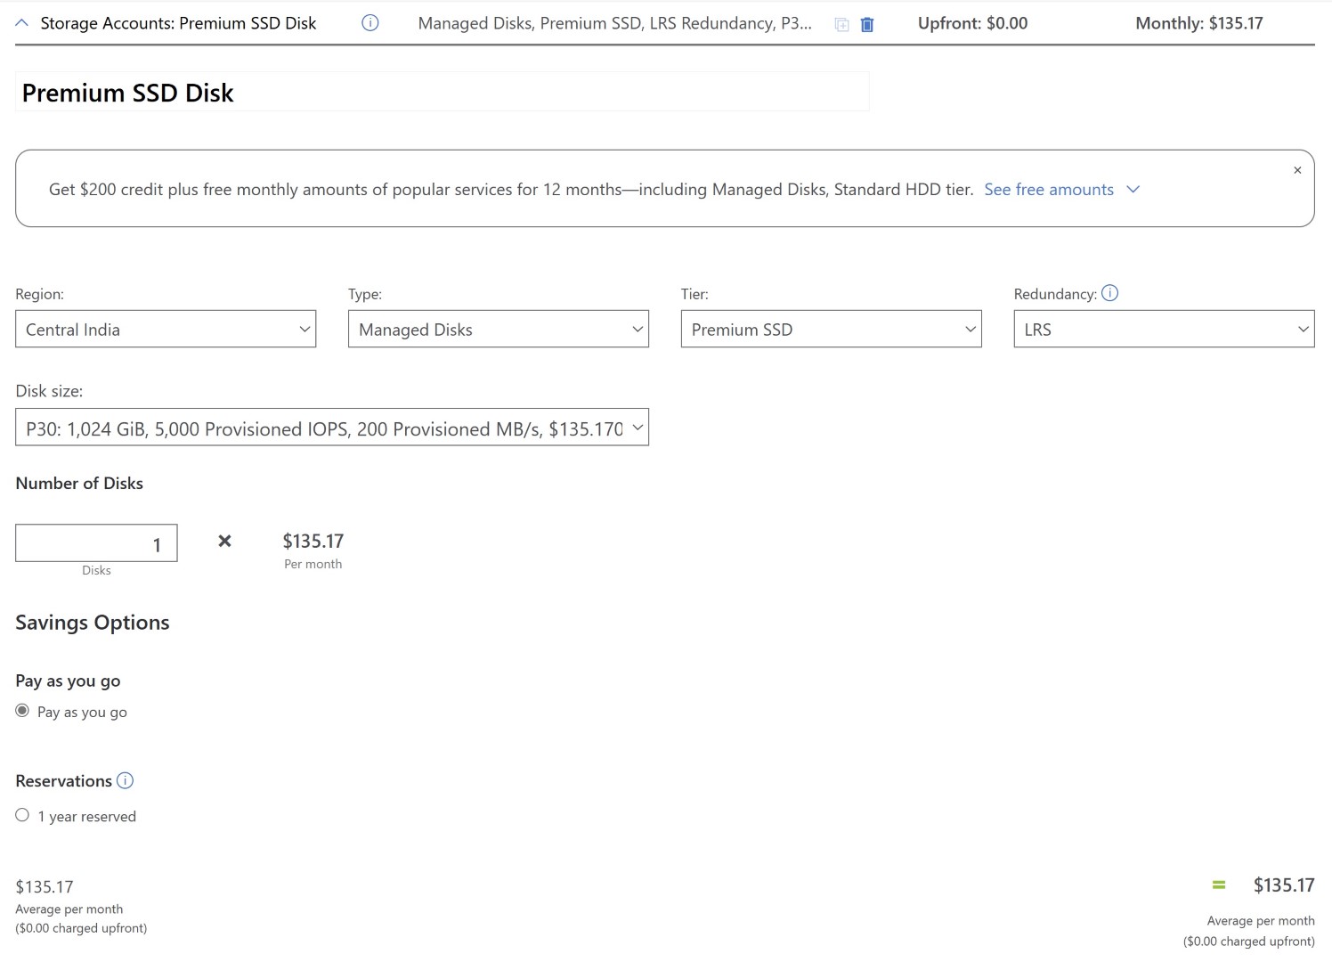Expand free amounts chevron arrow
Viewport: 1332px width, 962px height.
coord(1133,190)
